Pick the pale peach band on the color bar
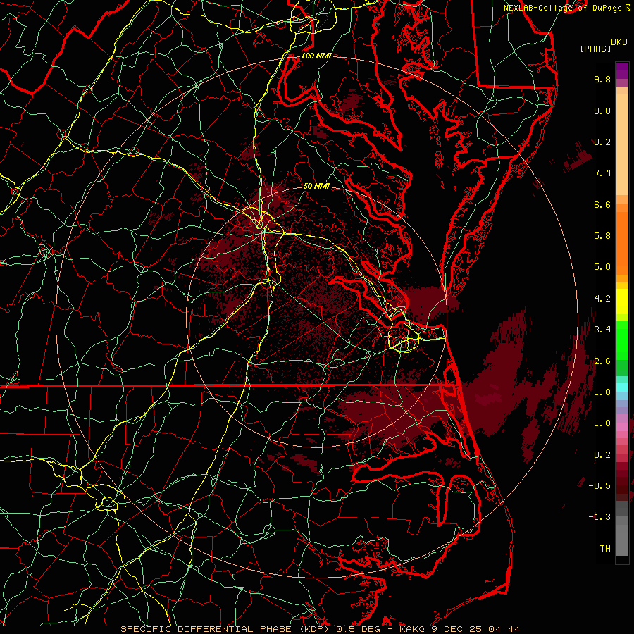 [x=622, y=144]
